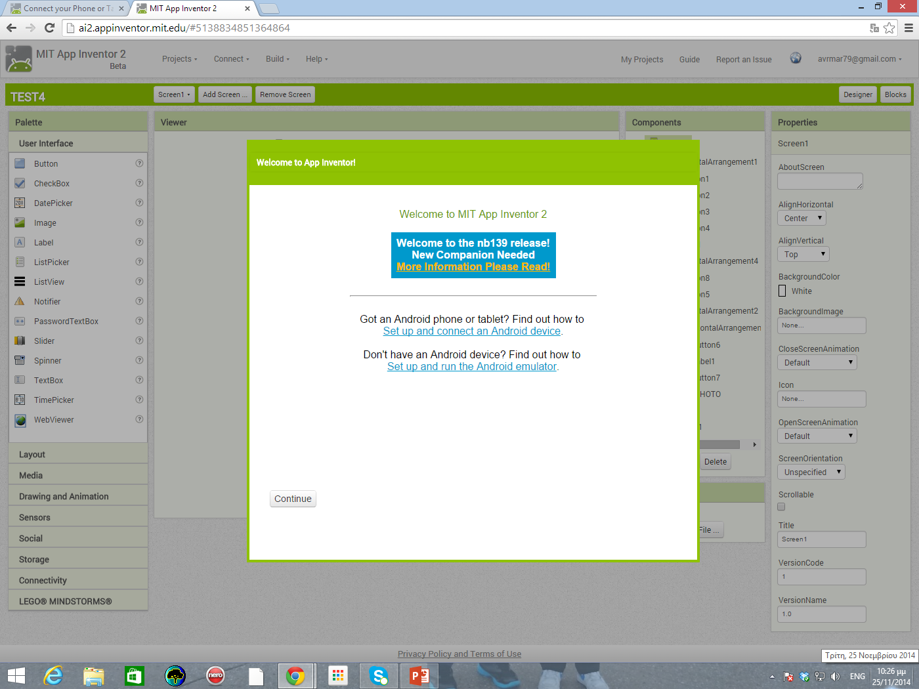Open the Projects menu
The height and width of the screenshot is (689, 919).
(x=179, y=59)
